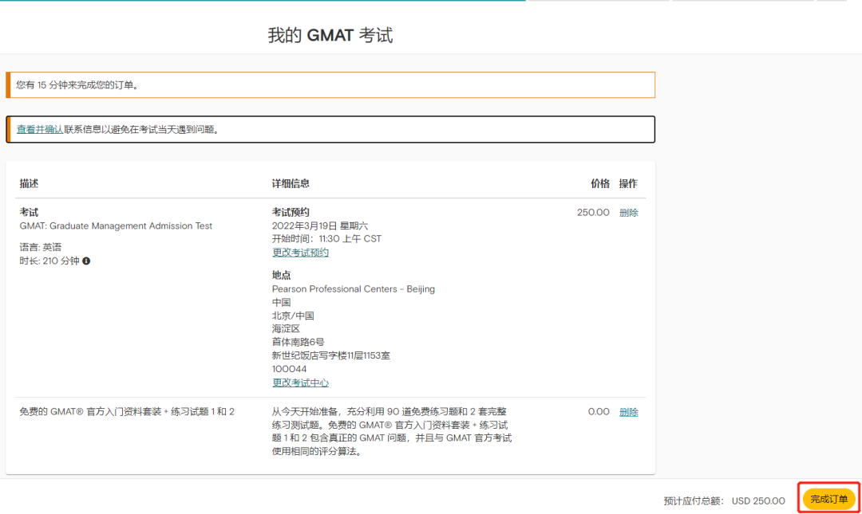The width and height of the screenshot is (862, 514).
Task: Click the starter kit price 0.00
Action: coord(599,412)
